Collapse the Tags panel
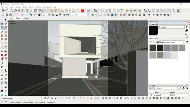This screenshot has height=107, width=190. [x=150, y=85]
